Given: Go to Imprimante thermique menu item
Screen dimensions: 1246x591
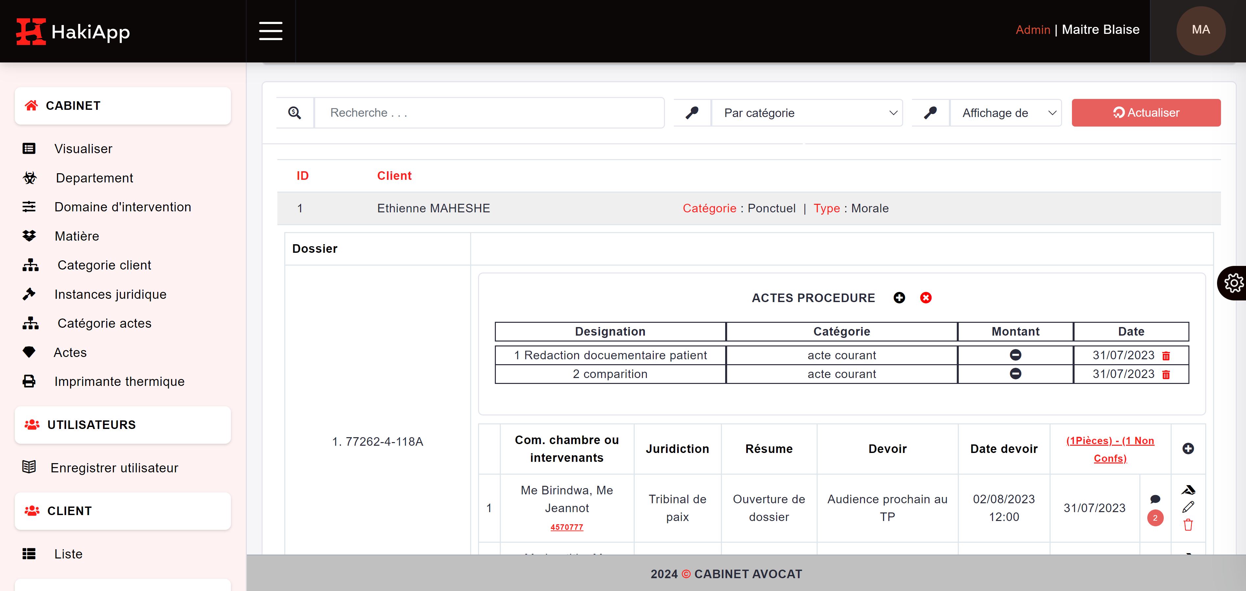Looking at the screenshot, I should [x=119, y=381].
